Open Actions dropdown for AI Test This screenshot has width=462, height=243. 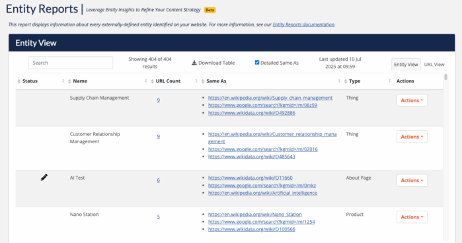pos(412,180)
